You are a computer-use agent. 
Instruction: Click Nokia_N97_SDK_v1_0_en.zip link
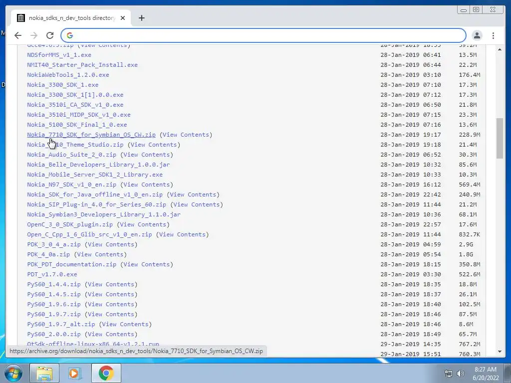(71, 185)
